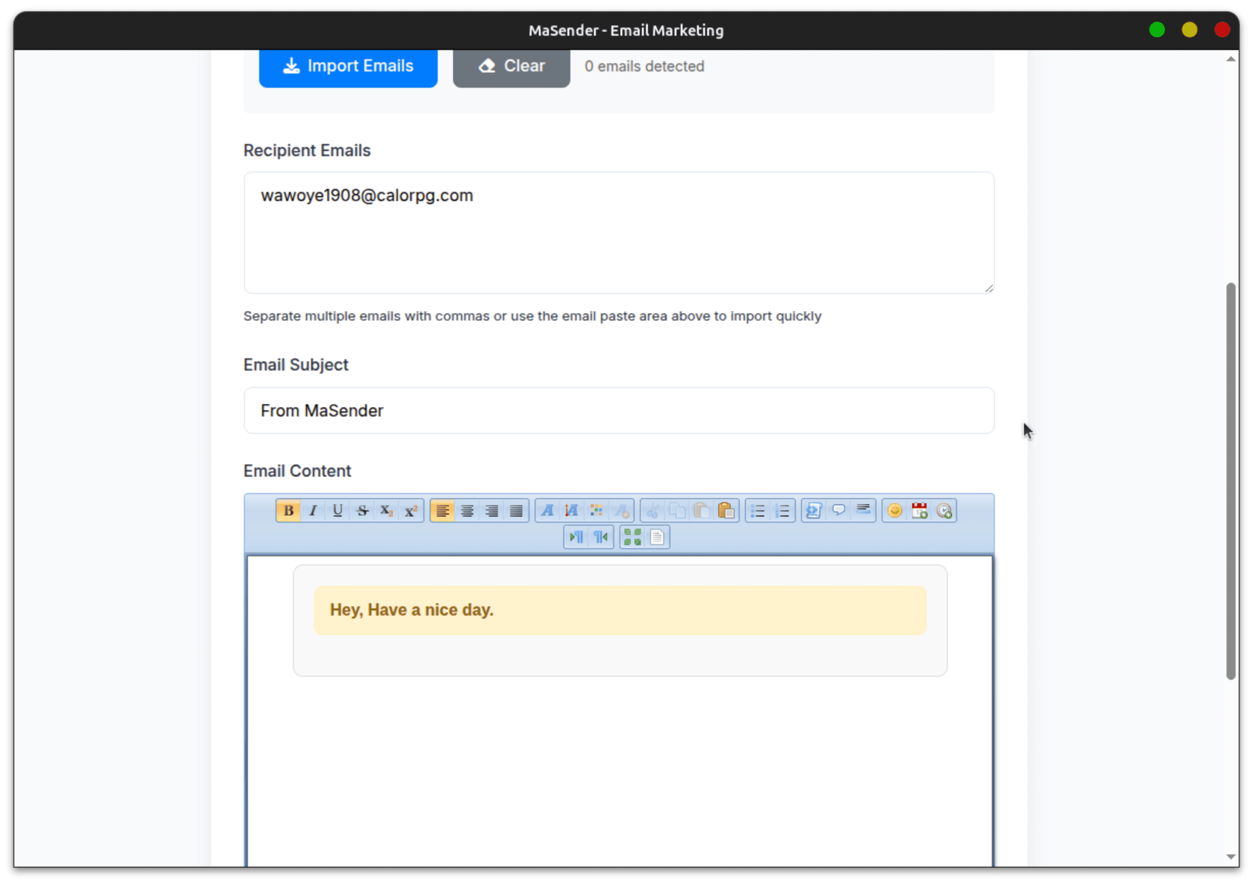Open the emoticon picker
This screenshot has width=1253, height=884.
point(894,511)
